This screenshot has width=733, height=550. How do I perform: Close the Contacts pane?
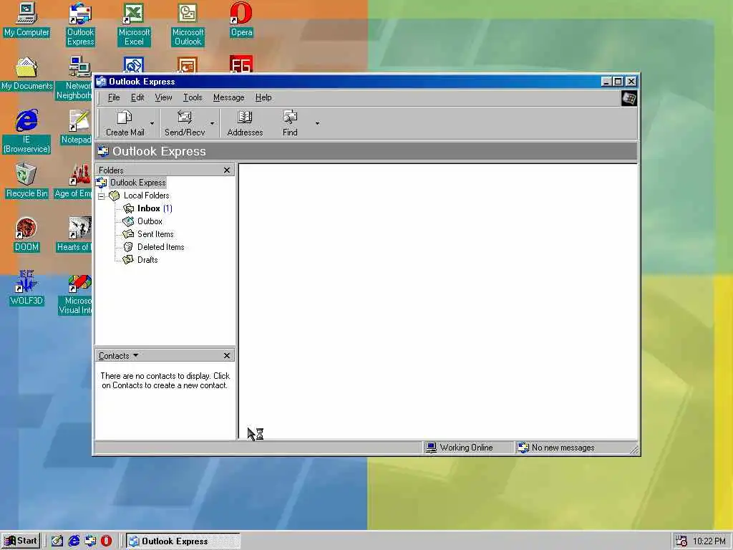coord(227,355)
